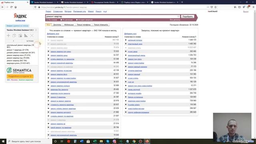Remove similar query 13 633 407 via minus icon
The image size is (256, 144).
126,48
